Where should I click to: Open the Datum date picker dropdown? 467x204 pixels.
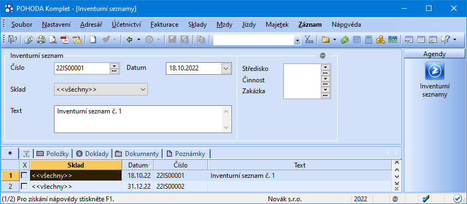pyautogui.click(x=226, y=69)
